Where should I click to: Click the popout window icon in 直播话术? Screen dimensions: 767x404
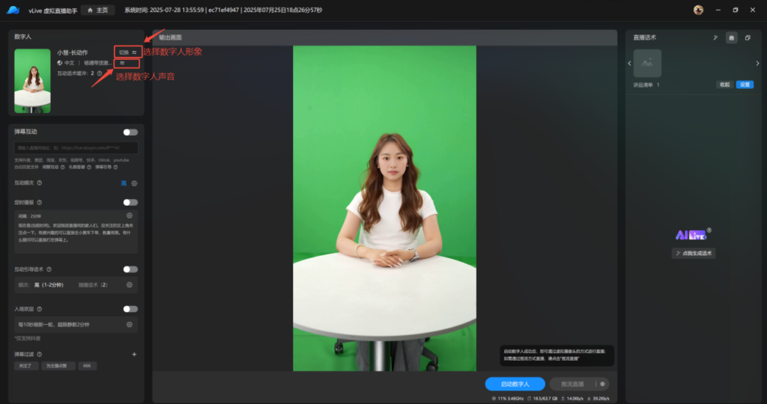click(747, 37)
